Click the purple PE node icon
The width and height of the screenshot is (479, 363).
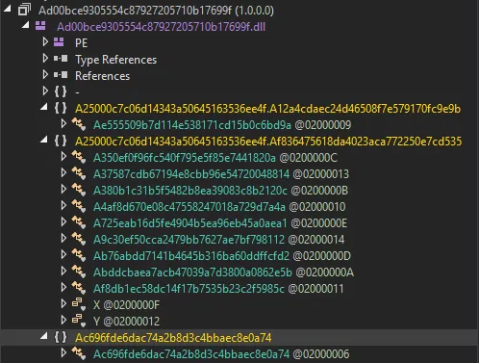[59, 42]
